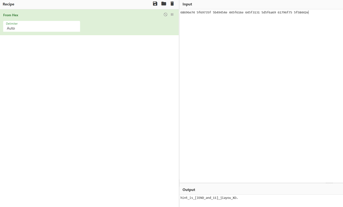Click the Output text hint_is_[IEND_and_11]_jiayou_XD.

pyautogui.click(x=209, y=198)
